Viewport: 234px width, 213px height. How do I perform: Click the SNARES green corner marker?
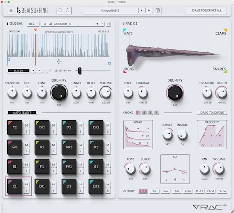pyautogui.click(x=225, y=71)
